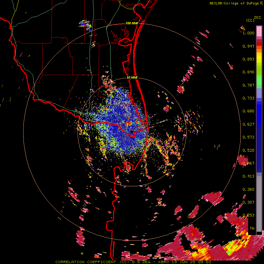
Task: Click the KBRO radar site black dot
Action: 132,132
